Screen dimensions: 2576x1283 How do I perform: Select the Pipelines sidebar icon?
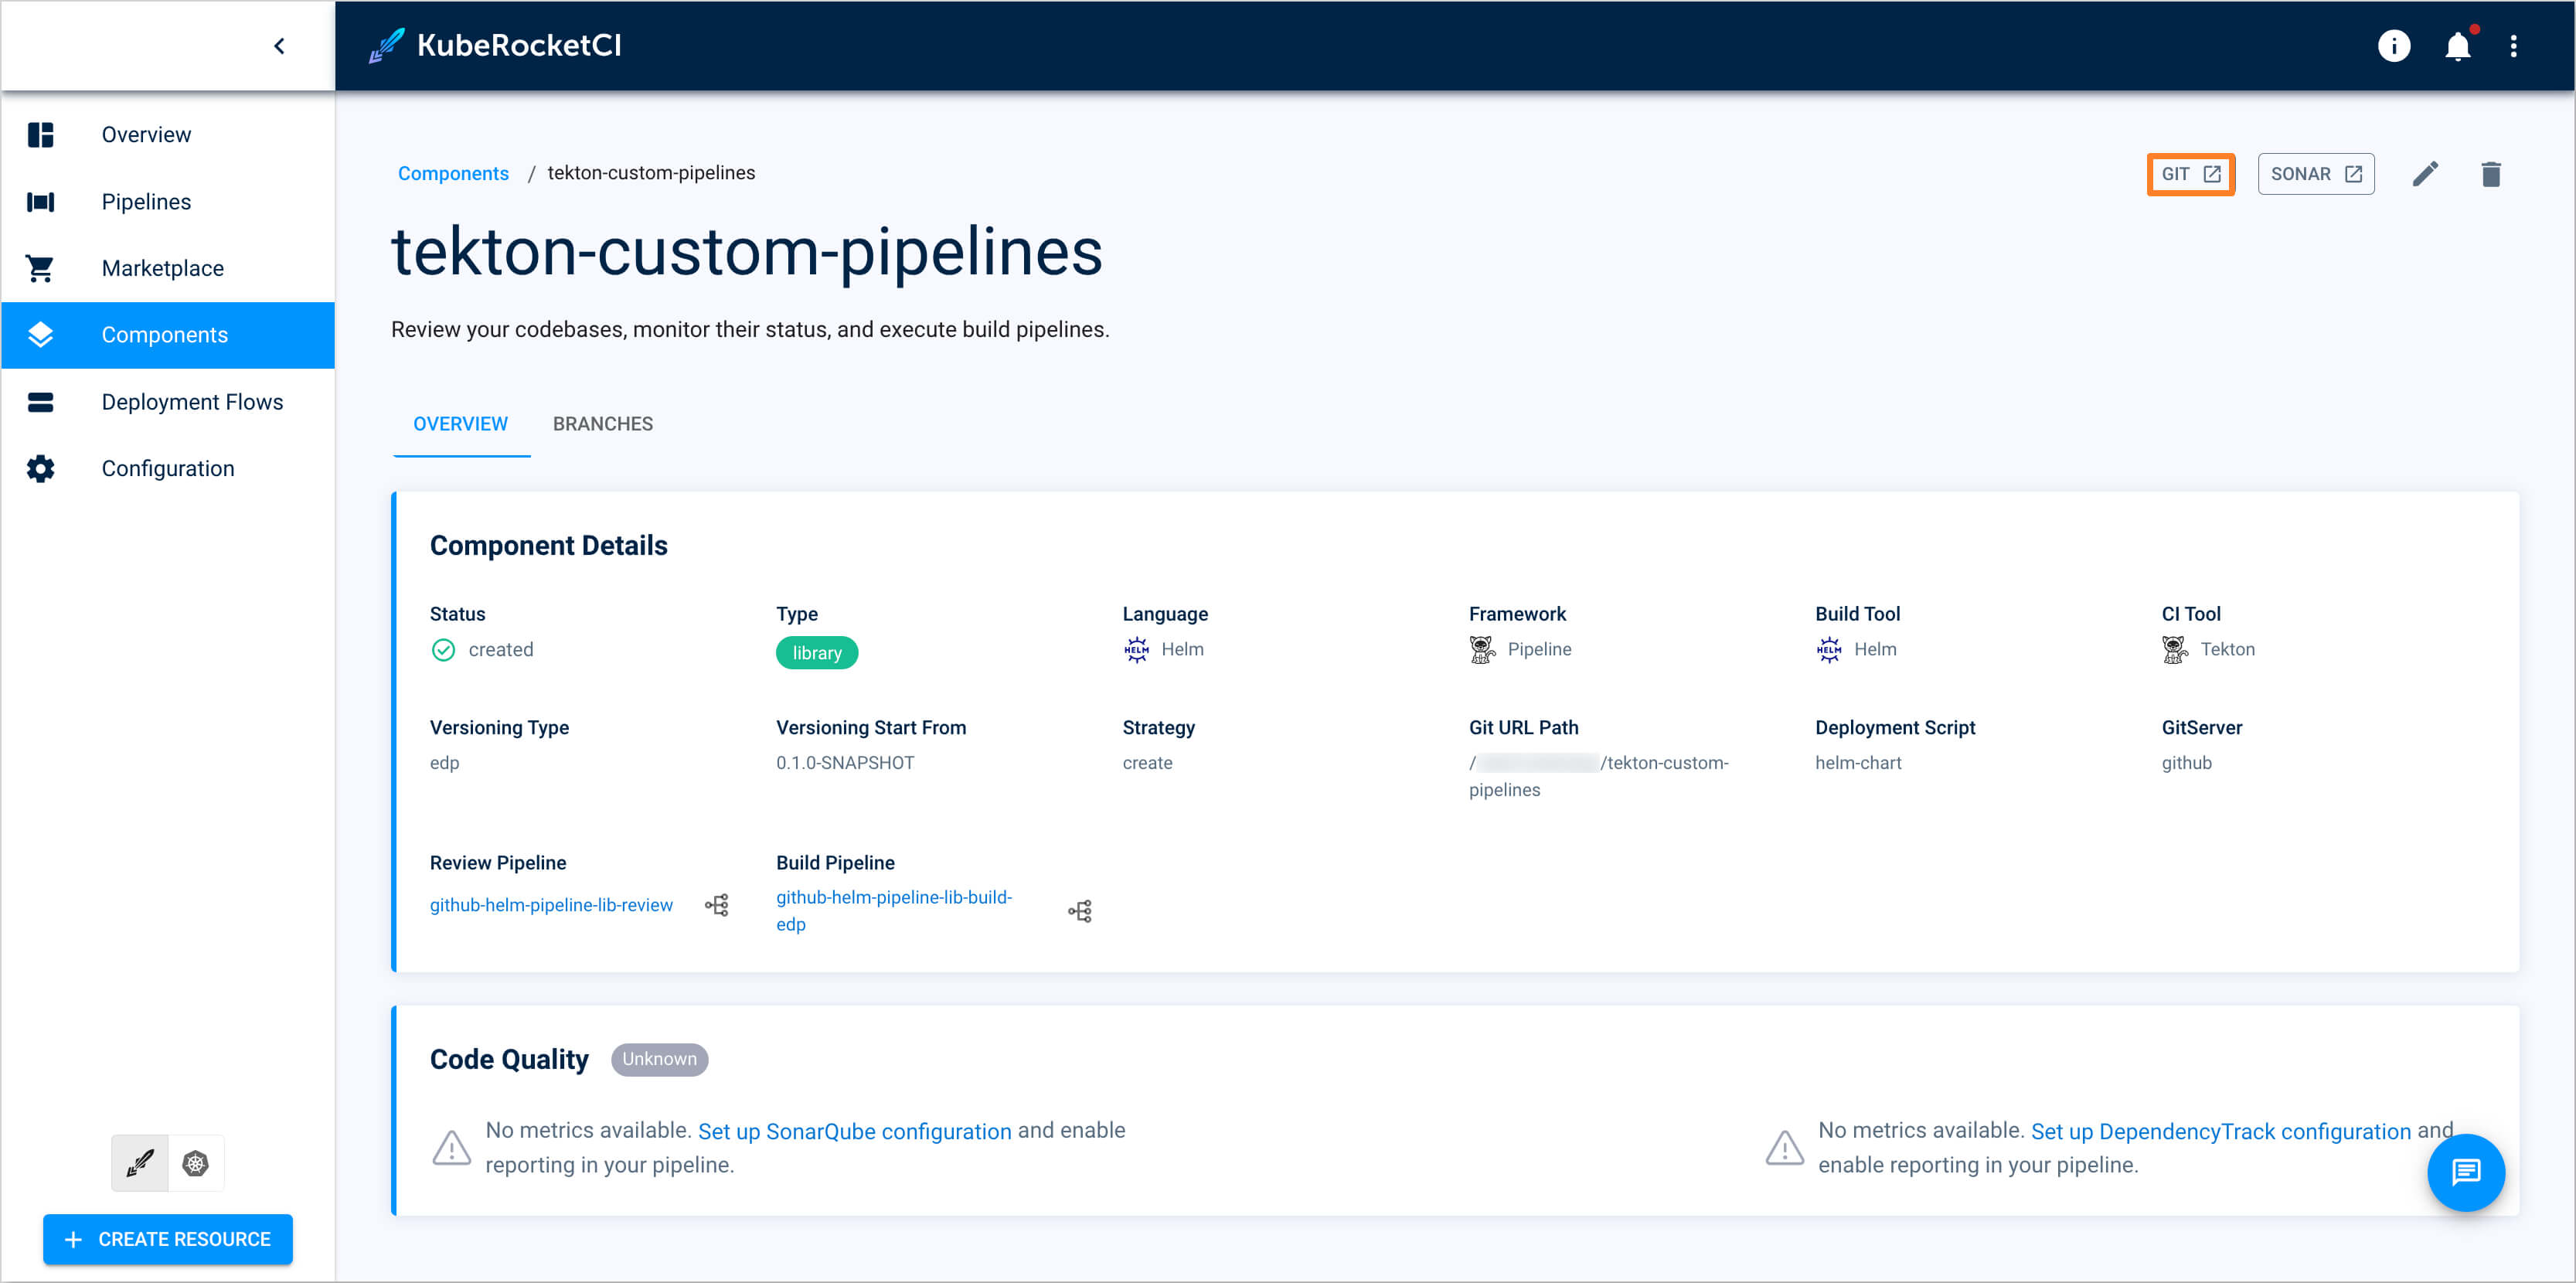coord(40,201)
